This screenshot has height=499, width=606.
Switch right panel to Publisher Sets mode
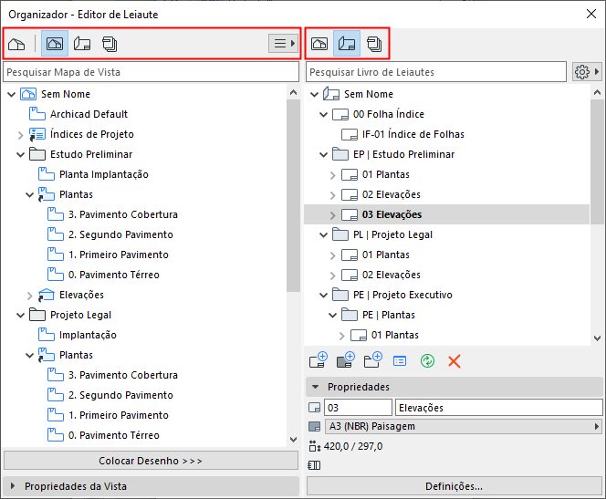tap(374, 43)
